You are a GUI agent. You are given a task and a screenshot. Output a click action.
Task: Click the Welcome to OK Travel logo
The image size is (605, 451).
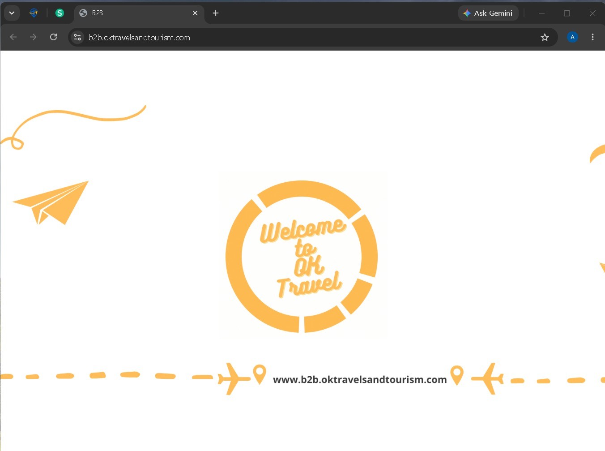[x=302, y=256]
